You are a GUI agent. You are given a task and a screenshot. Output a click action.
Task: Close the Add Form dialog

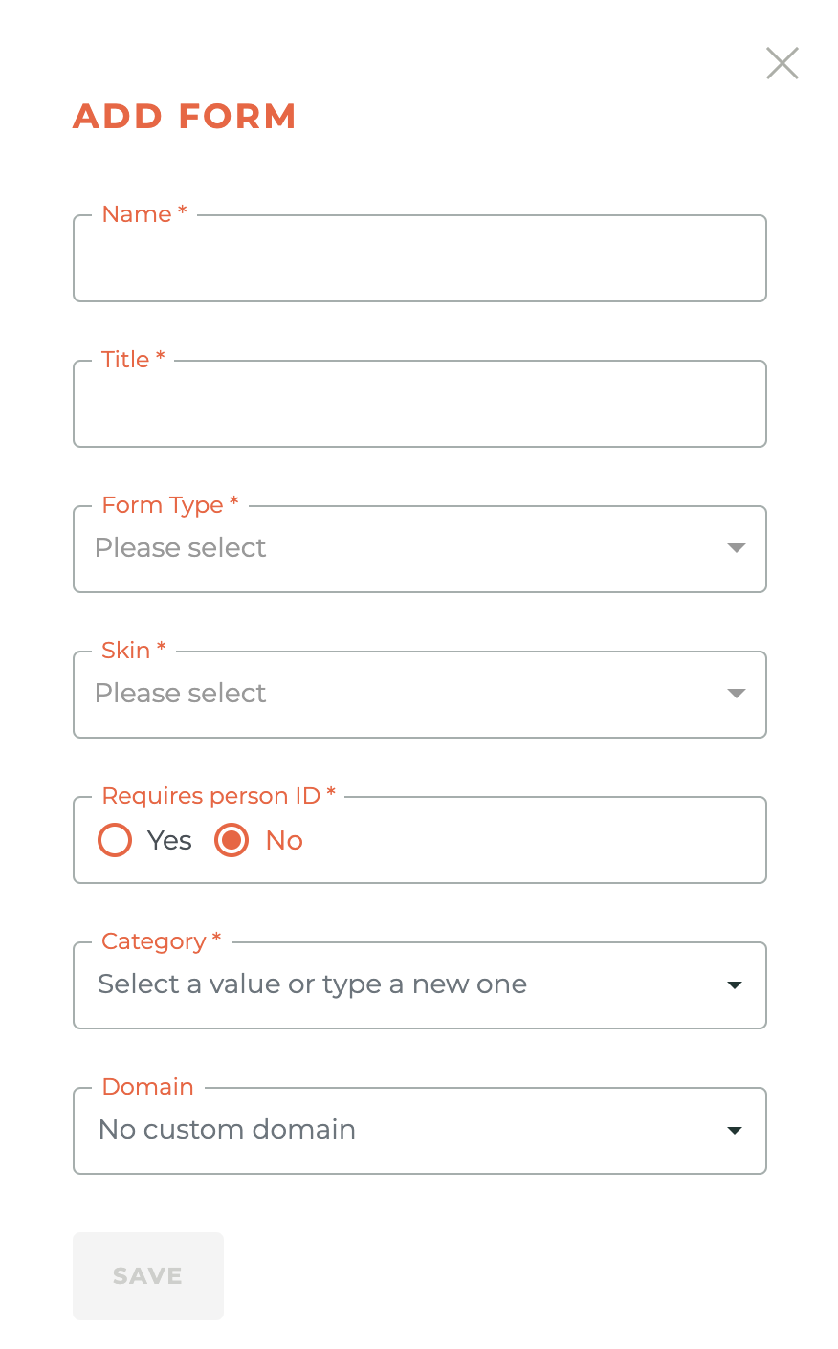coord(783,63)
